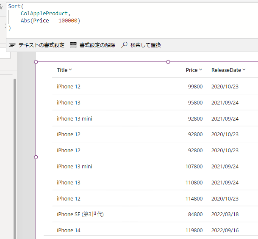Click iPhone 13 row priced 110800
This screenshot has height=239, width=258.
(155, 182)
